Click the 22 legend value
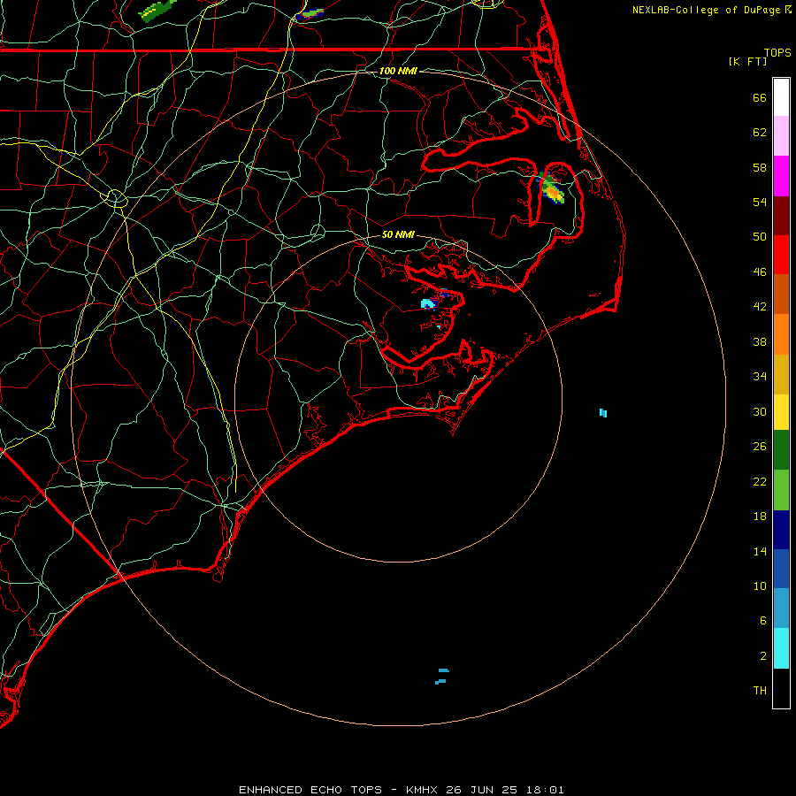This screenshot has height=796, width=796. tap(760, 482)
